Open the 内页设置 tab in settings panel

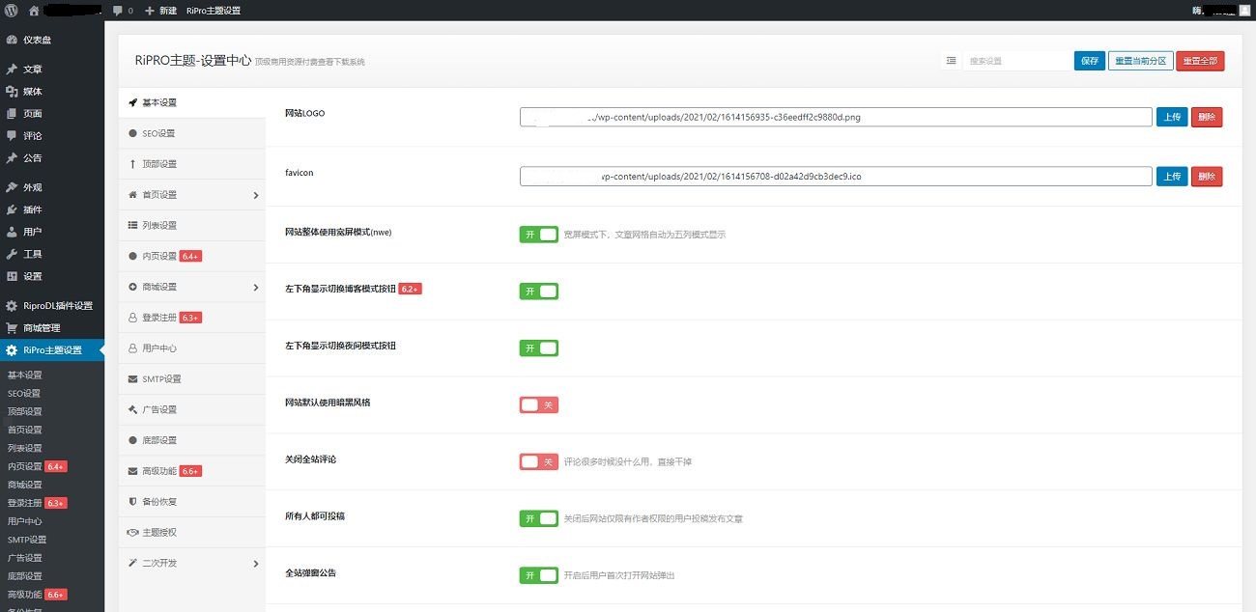(x=191, y=257)
